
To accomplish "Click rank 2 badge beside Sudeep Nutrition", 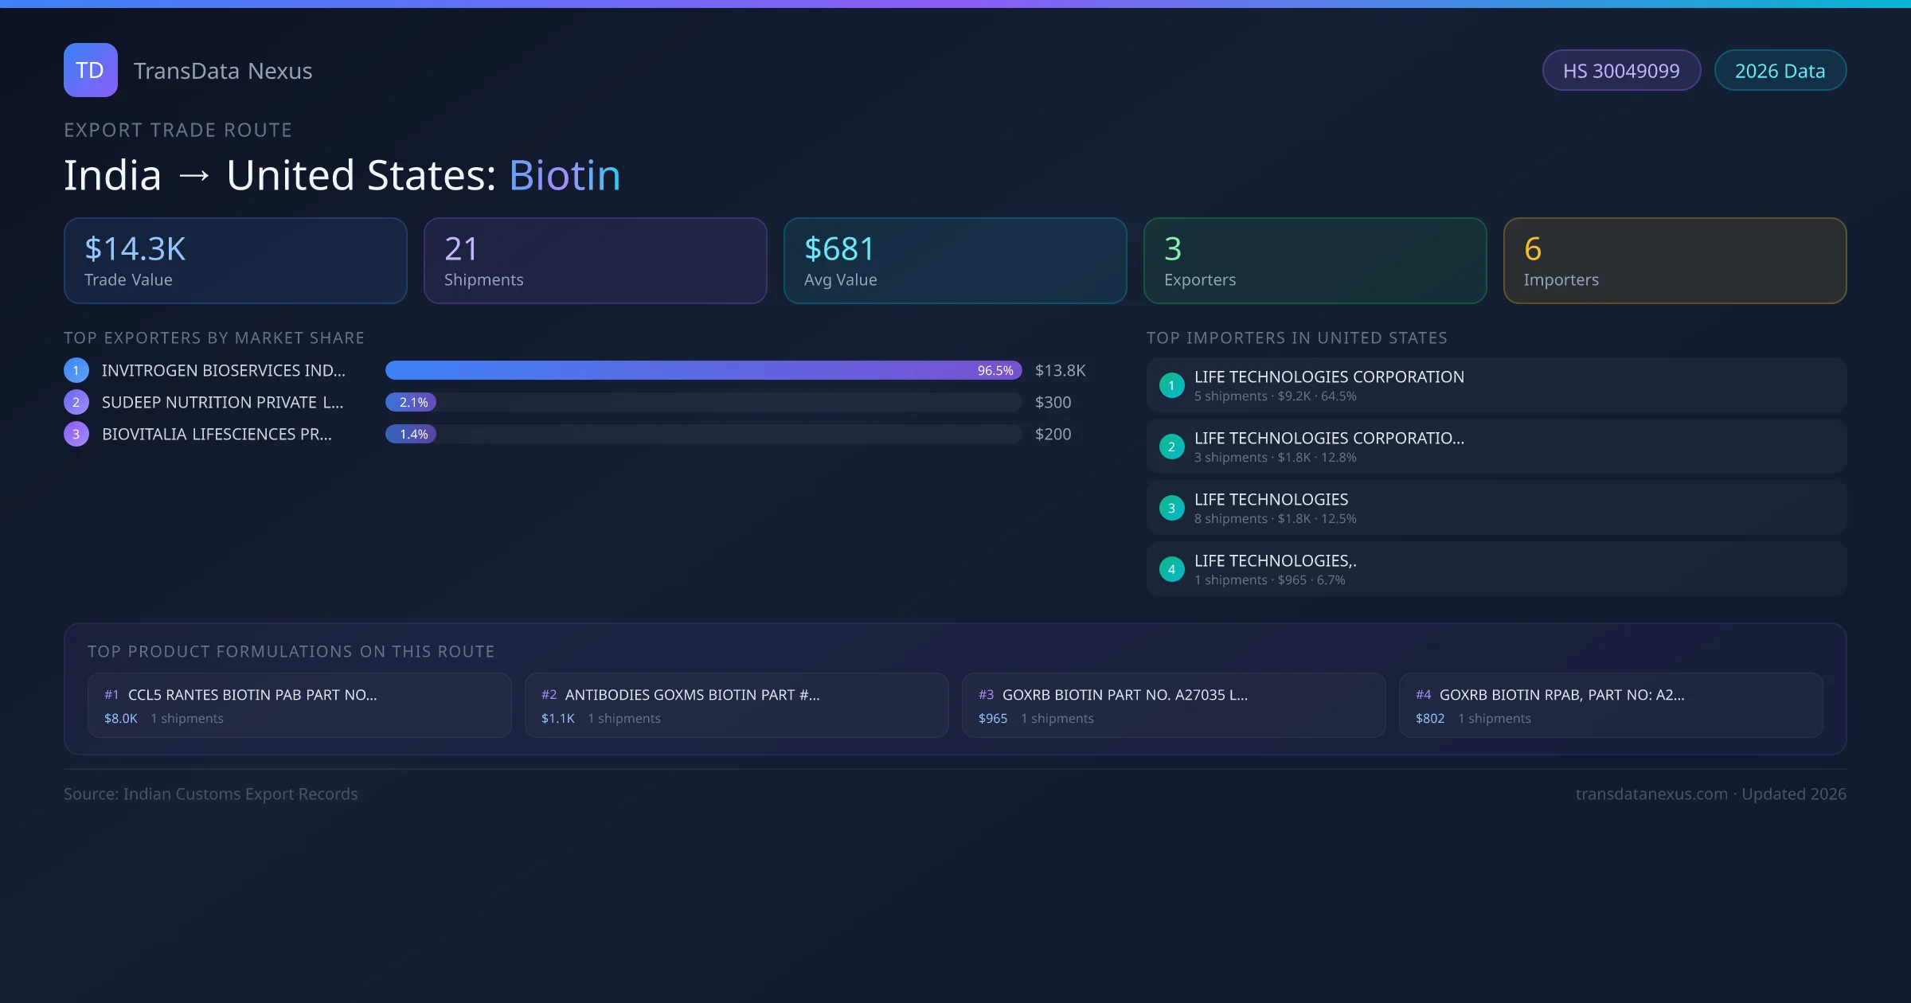I will click(76, 402).
